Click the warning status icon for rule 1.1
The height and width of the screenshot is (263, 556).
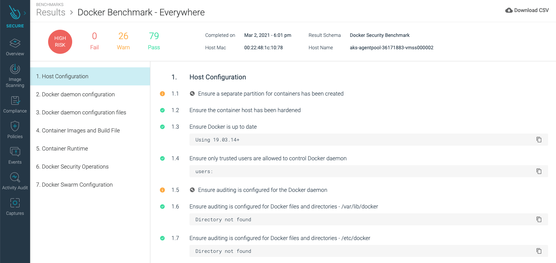coord(162,94)
